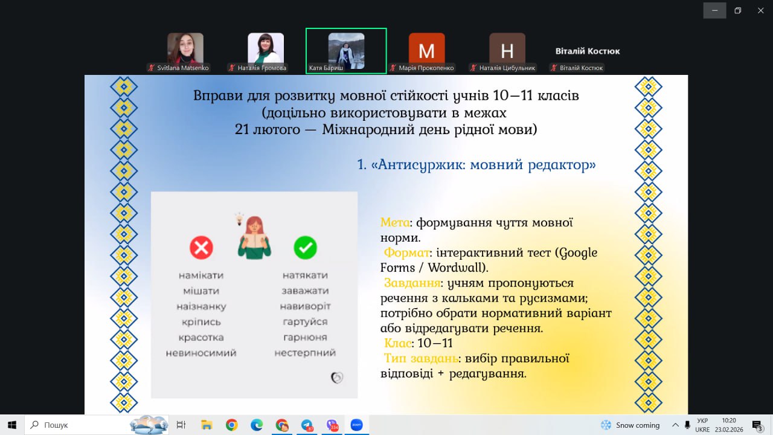Open Microsoft Edge from taskbar
This screenshot has width=773, height=435.
tap(257, 425)
